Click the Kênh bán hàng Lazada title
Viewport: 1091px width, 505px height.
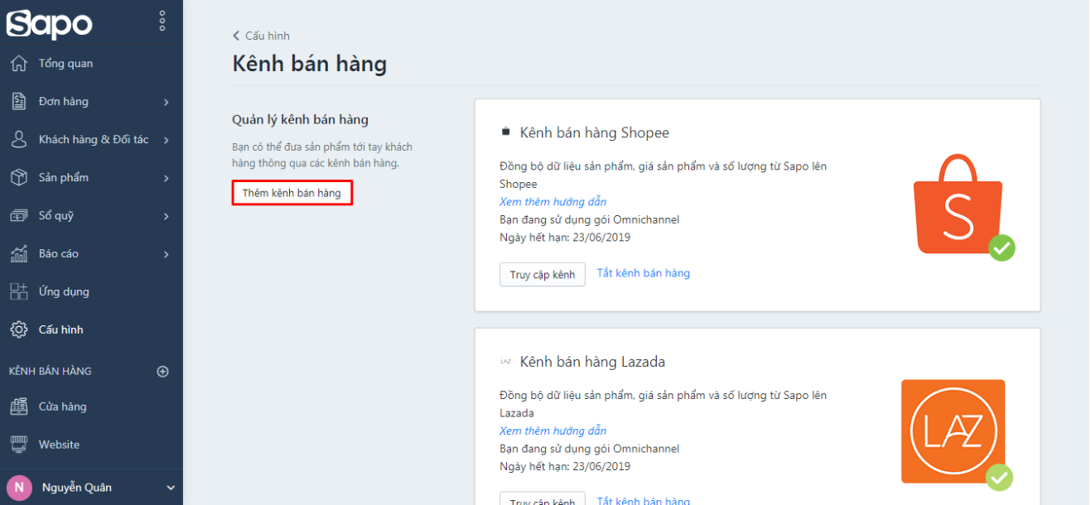point(592,362)
